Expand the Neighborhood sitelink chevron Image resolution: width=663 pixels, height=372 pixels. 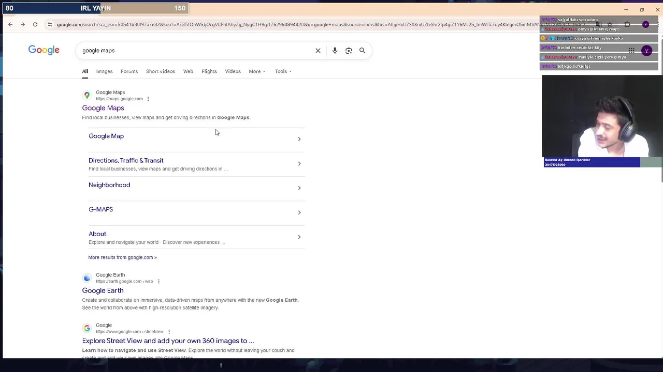[x=299, y=188]
